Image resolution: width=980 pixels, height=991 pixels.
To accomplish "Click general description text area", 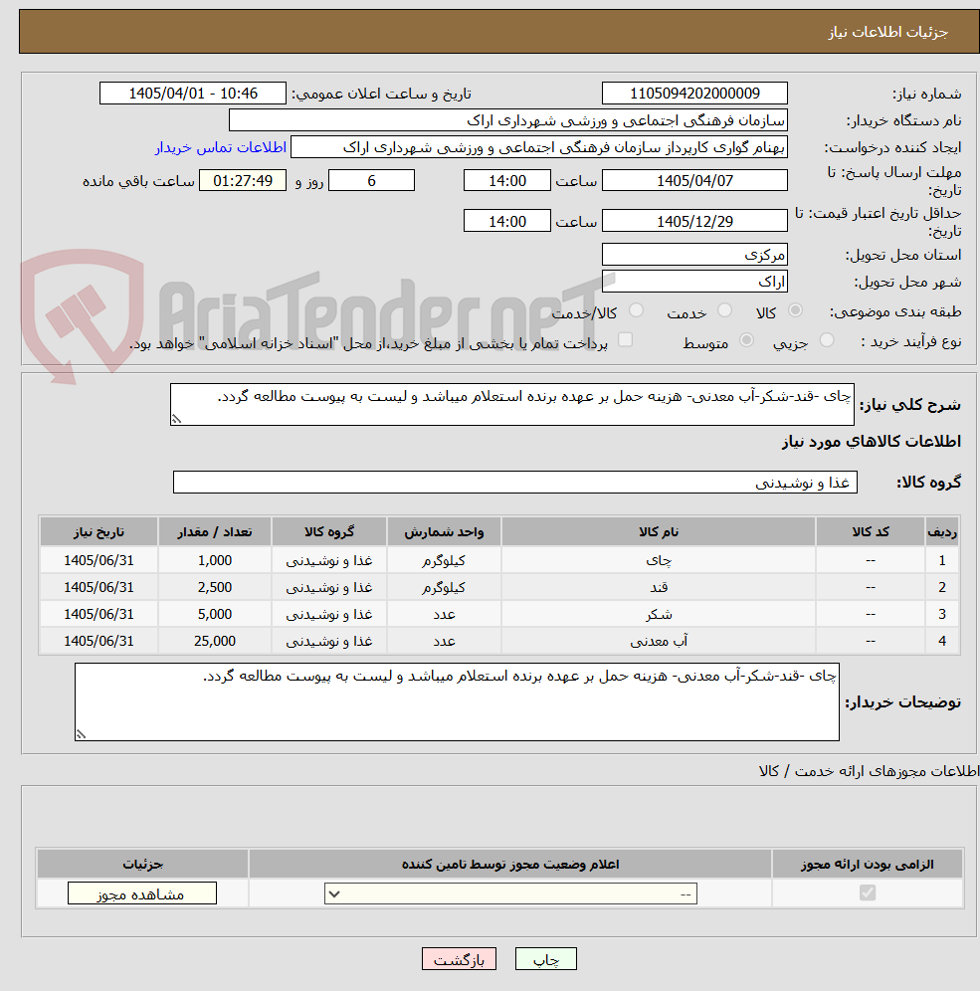I will pos(511,405).
